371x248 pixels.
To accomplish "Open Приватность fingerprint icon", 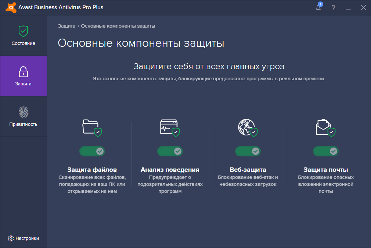I will pyautogui.click(x=23, y=113).
